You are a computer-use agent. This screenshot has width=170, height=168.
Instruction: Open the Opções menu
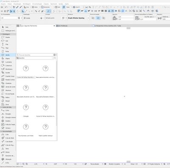point(46,4)
